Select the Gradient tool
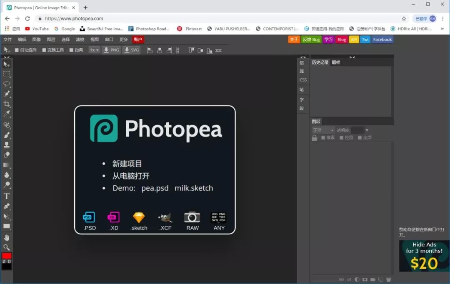The height and width of the screenshot is (284, 450). [7, 165]
